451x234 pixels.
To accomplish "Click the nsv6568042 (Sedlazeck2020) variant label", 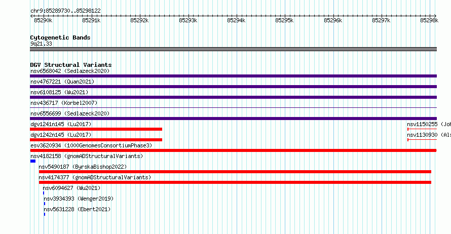I will pos(70,71).
